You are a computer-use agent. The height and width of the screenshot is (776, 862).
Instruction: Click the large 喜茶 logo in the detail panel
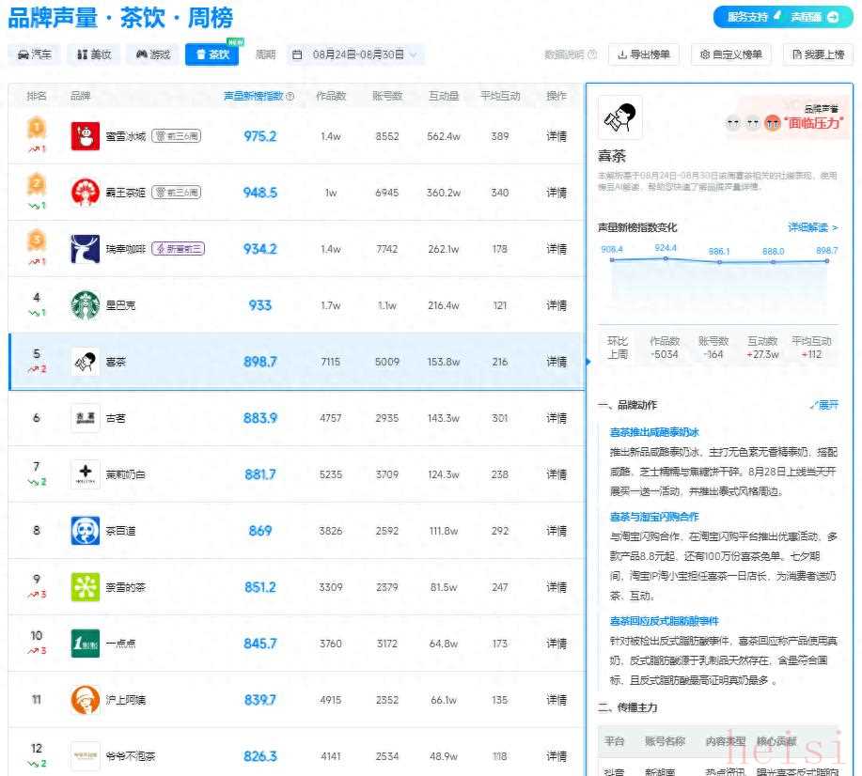pos(620,117)
